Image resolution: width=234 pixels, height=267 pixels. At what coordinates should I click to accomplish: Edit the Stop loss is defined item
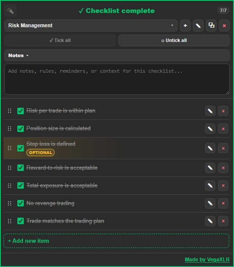210,148
